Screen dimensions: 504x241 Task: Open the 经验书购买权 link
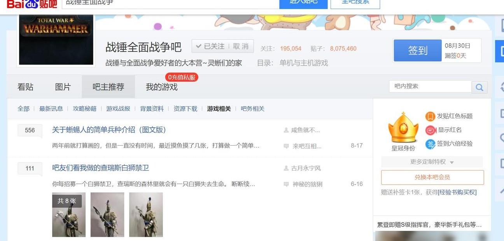coord(457,192)
